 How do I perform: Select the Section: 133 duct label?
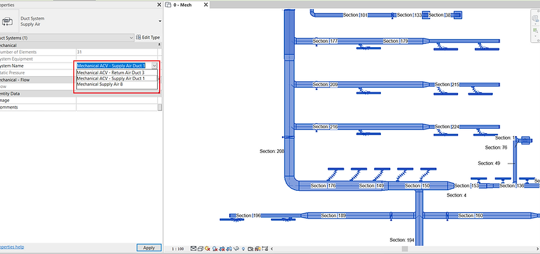point(409,15)
